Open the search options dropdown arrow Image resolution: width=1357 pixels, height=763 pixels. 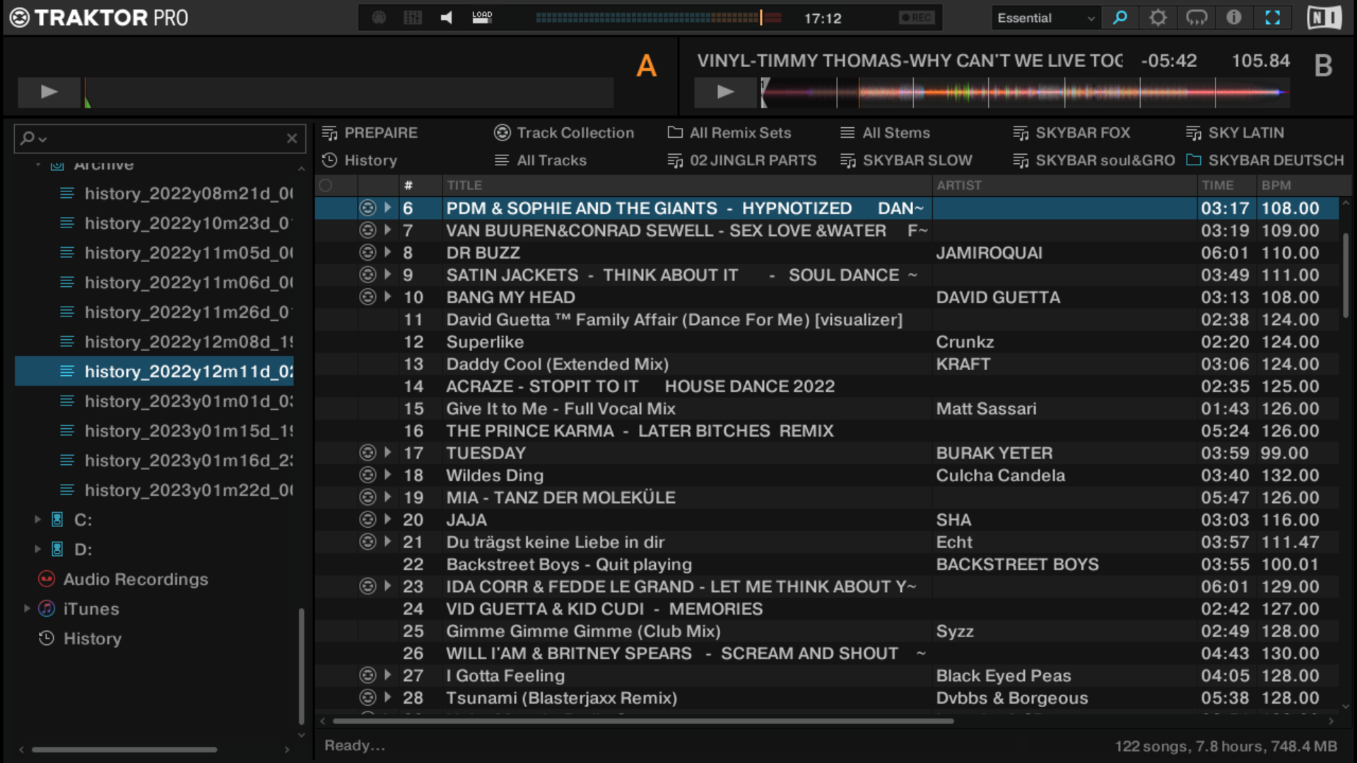tap(42, 139)
